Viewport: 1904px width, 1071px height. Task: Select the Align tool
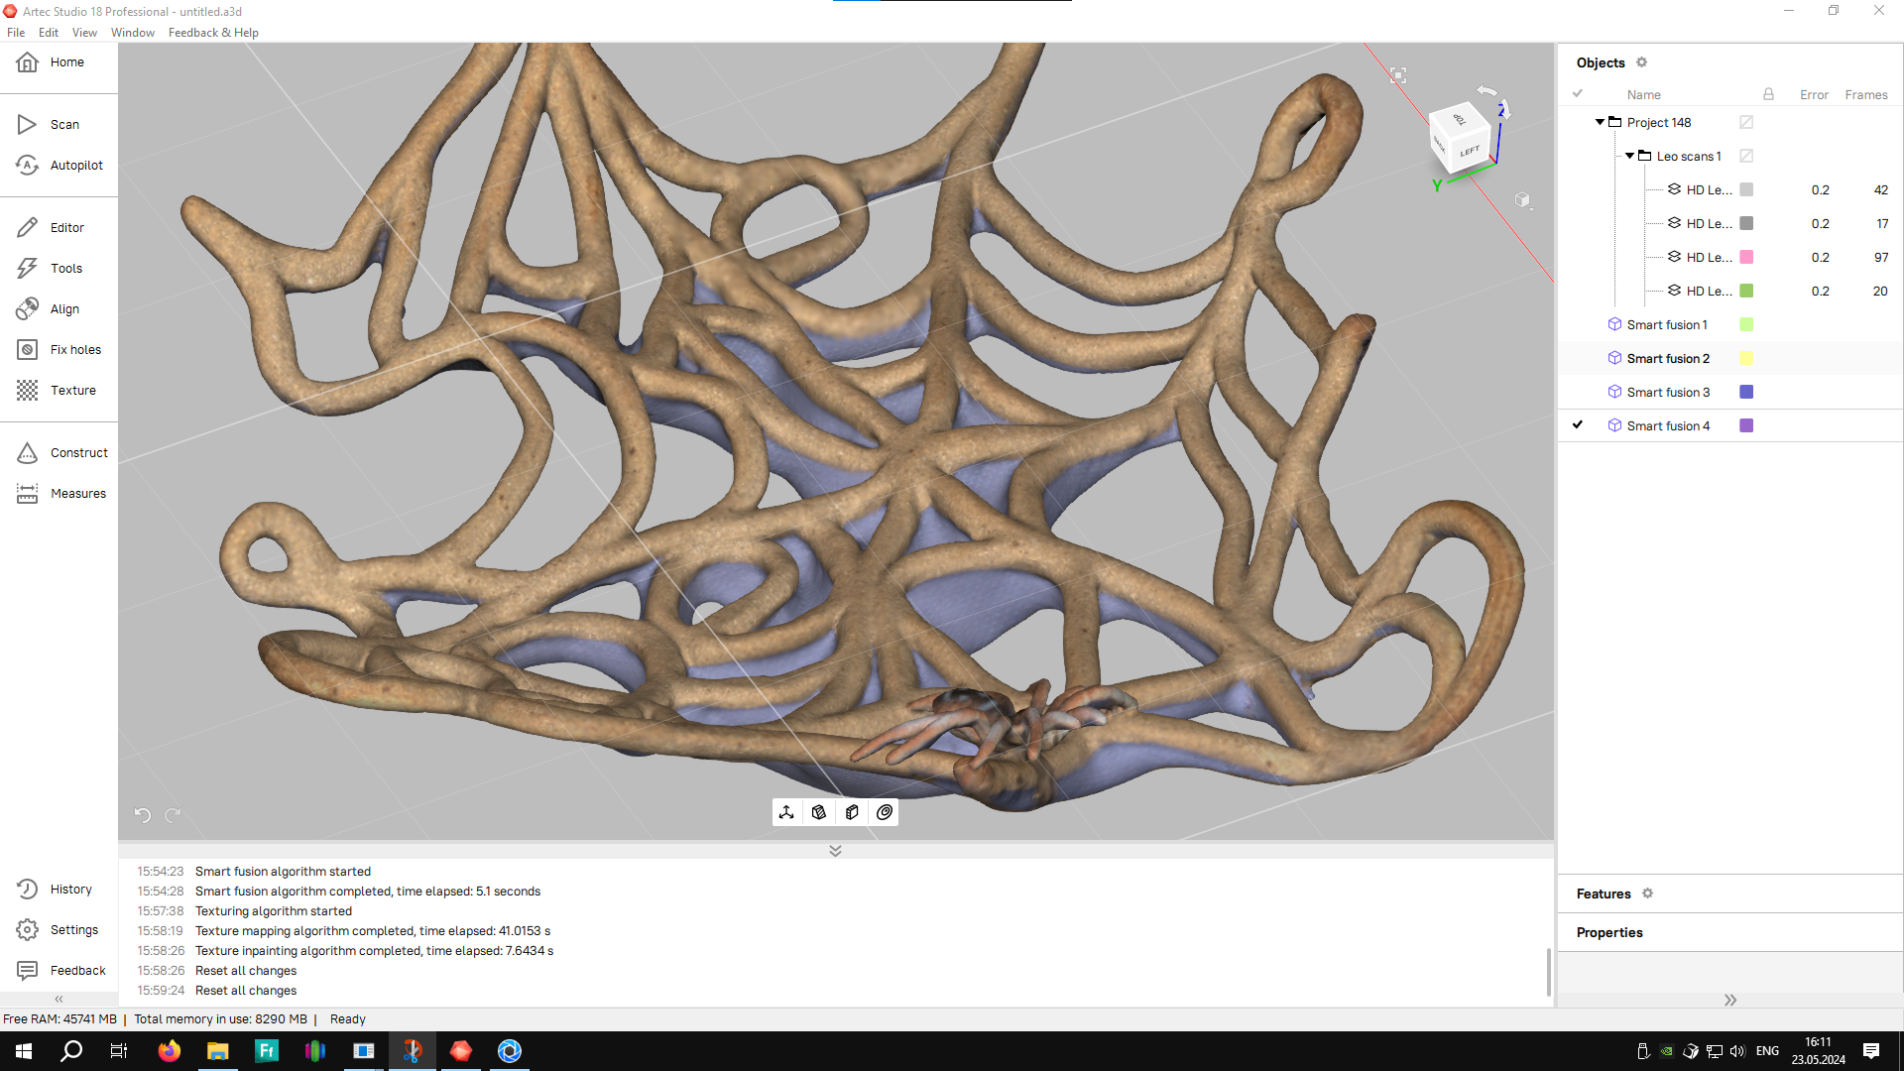pos(62,308)
